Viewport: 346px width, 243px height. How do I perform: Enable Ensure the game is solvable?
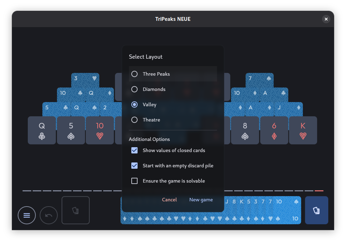(134, 181)
